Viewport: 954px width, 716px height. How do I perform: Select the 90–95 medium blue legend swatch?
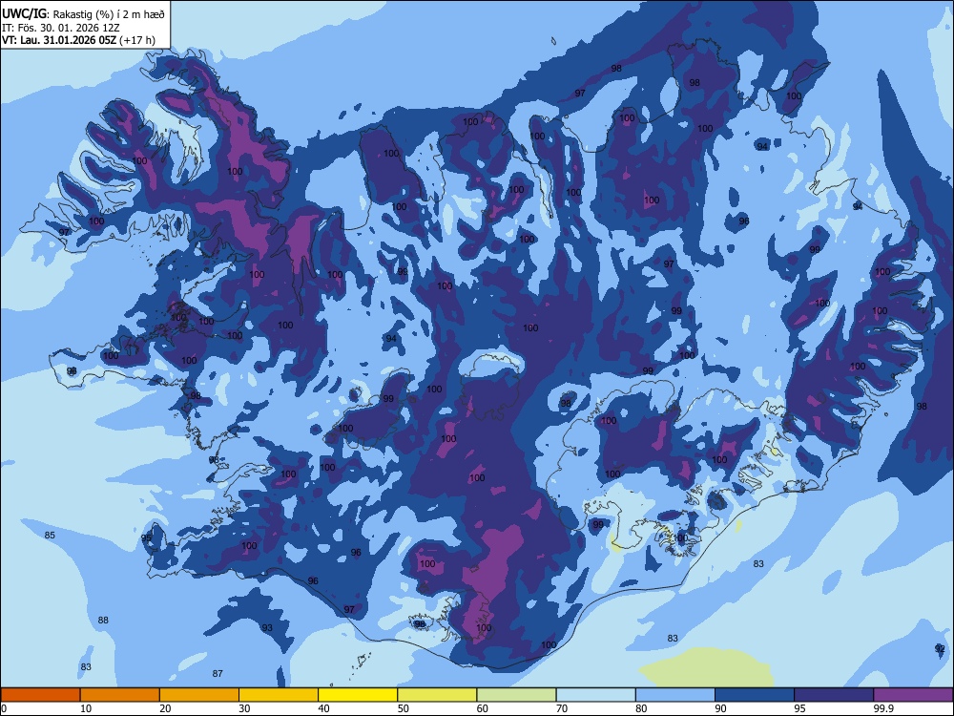tap(755, 695)
